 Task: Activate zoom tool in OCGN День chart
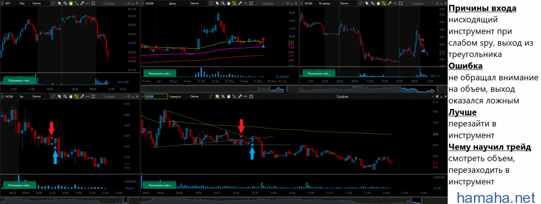coord(223,3)
